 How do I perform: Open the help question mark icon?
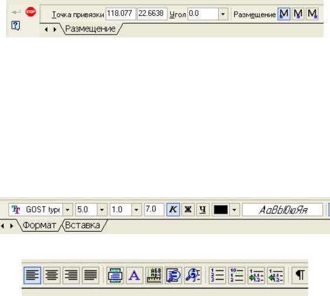(16, 26)
